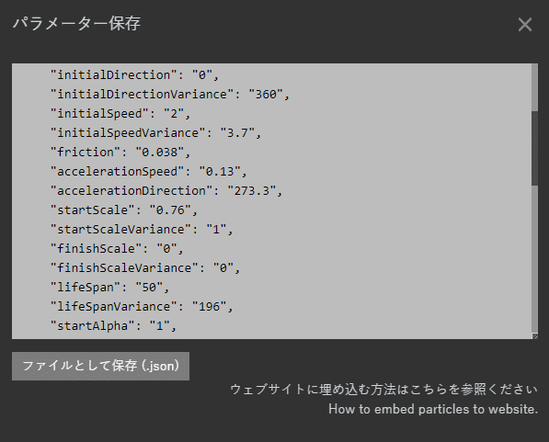
Task: Click the "lifeSpanVariance": "196" line
Action: point(142,307)
